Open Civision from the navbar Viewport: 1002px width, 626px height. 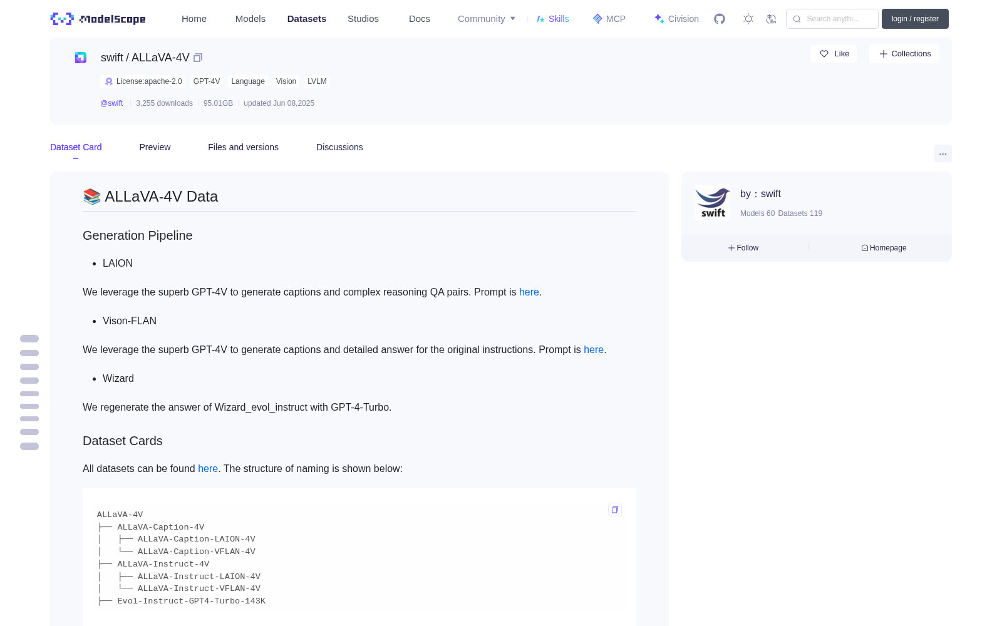point(676,19)
